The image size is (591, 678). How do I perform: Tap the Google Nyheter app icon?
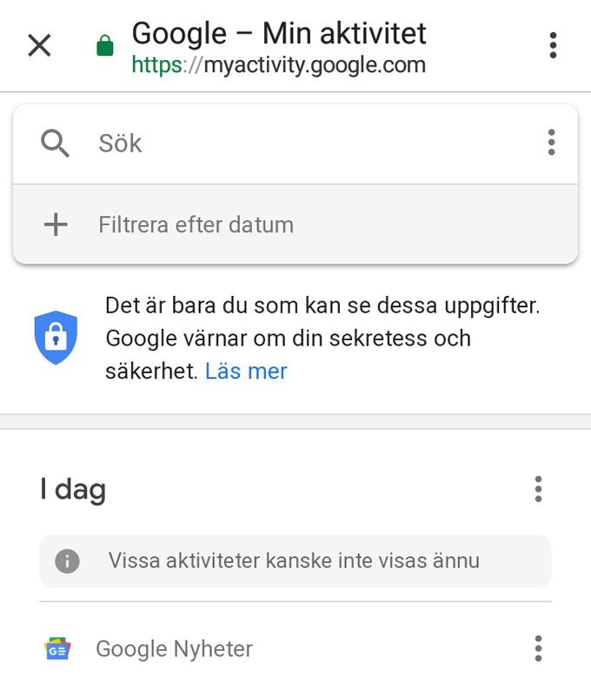(57, 648)
